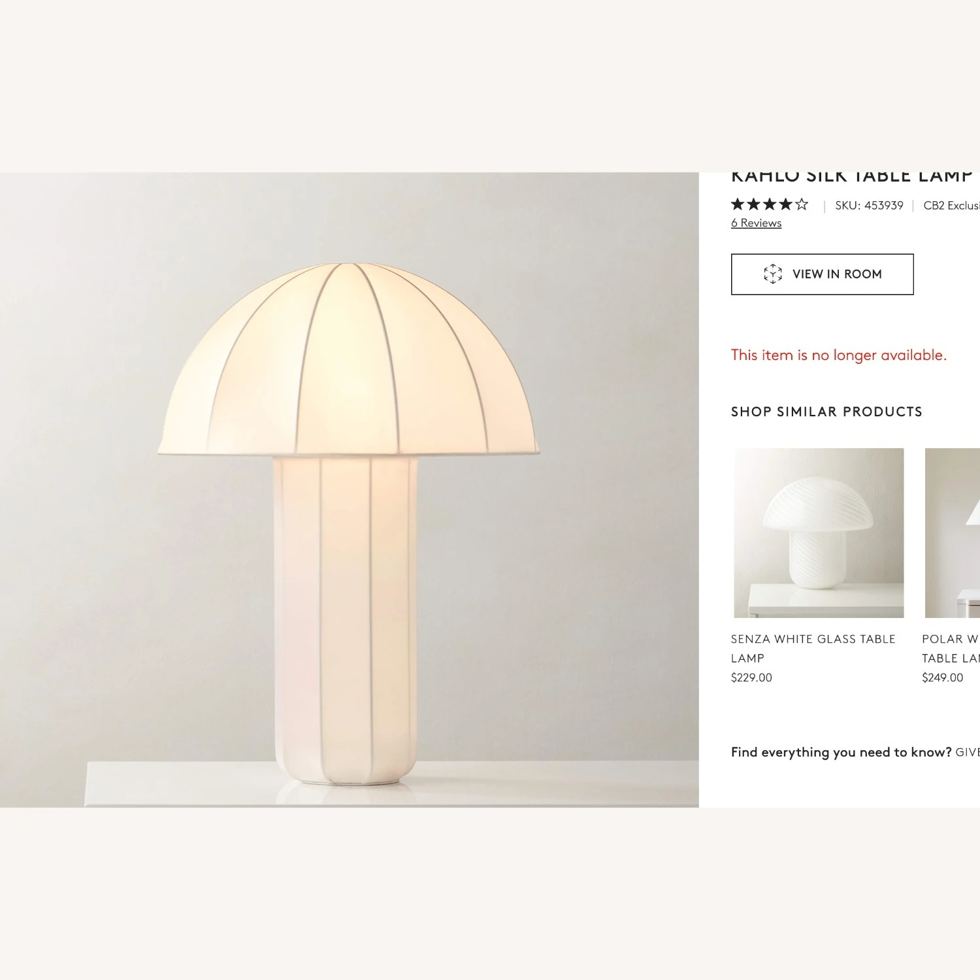Click the GIVE feedback link after the question
This screenshot has height=980, width=980.
click(x=968, y=752)
